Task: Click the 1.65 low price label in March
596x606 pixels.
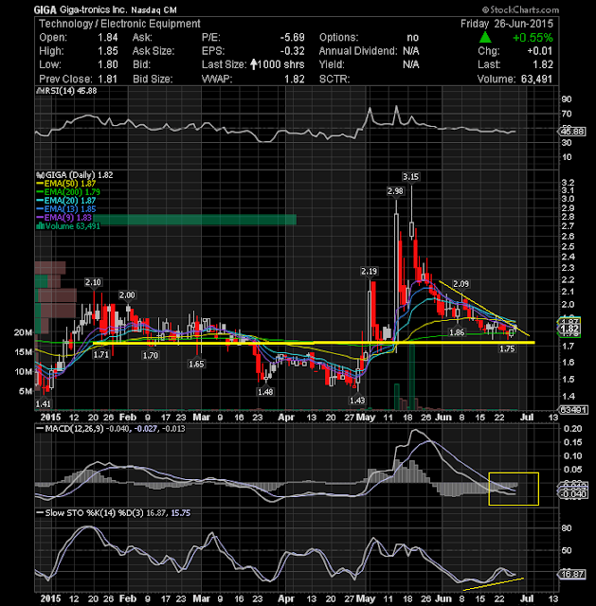Action: pos(196,364)
